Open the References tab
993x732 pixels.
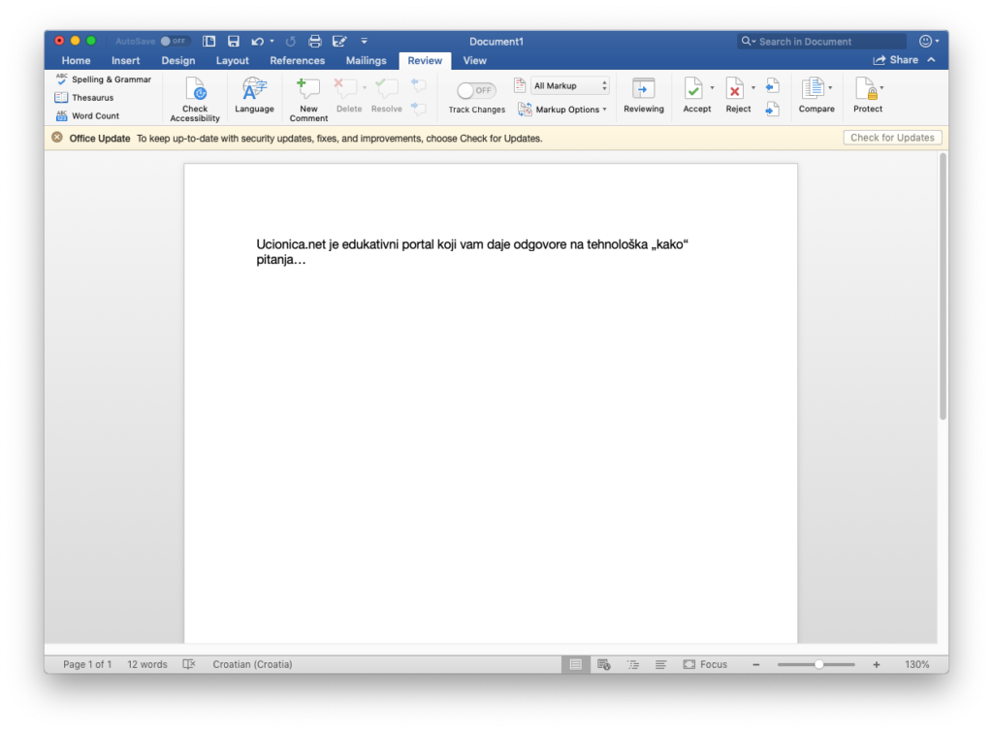[297, 60]
